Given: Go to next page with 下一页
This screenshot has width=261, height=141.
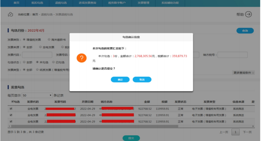Looking at the screenshot, I should point(247,132).
